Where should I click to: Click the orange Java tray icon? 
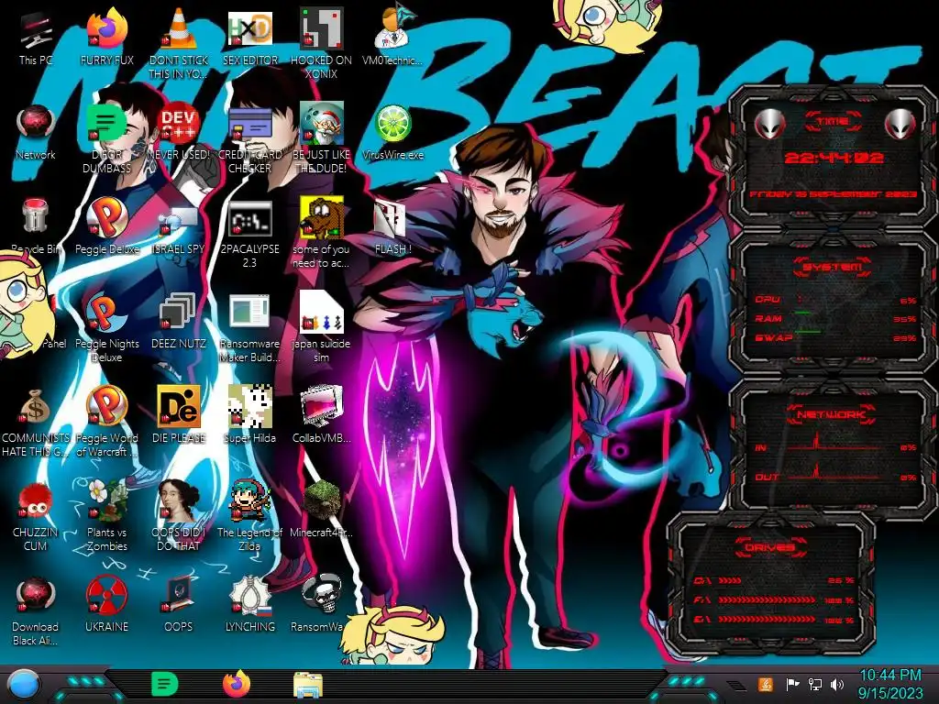click(x=766, y=684)
